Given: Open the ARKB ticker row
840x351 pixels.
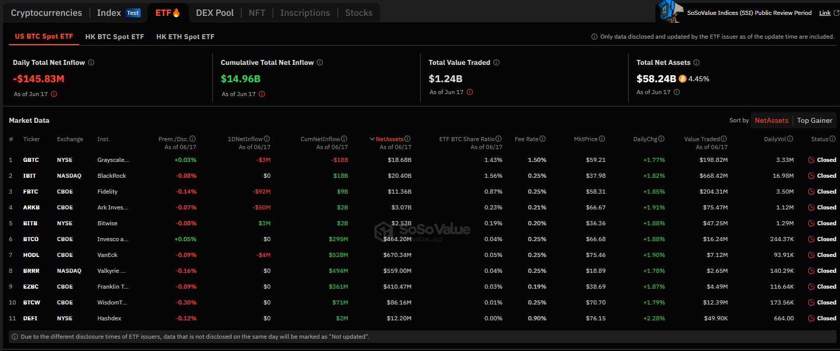Looking at the screenshot, I should click(31, 207).
